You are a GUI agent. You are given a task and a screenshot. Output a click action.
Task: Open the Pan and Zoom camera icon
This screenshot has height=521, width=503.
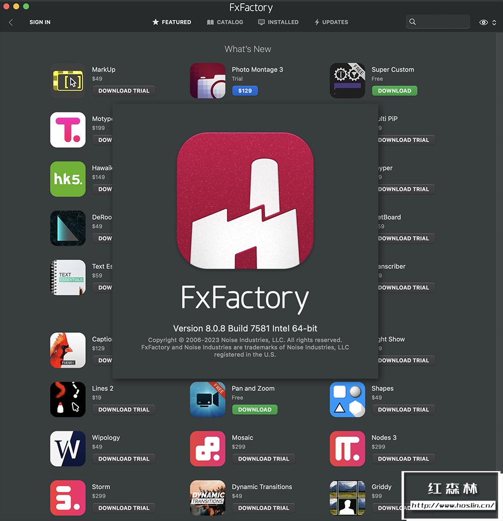pyautogui.click(x=207, y=399)
